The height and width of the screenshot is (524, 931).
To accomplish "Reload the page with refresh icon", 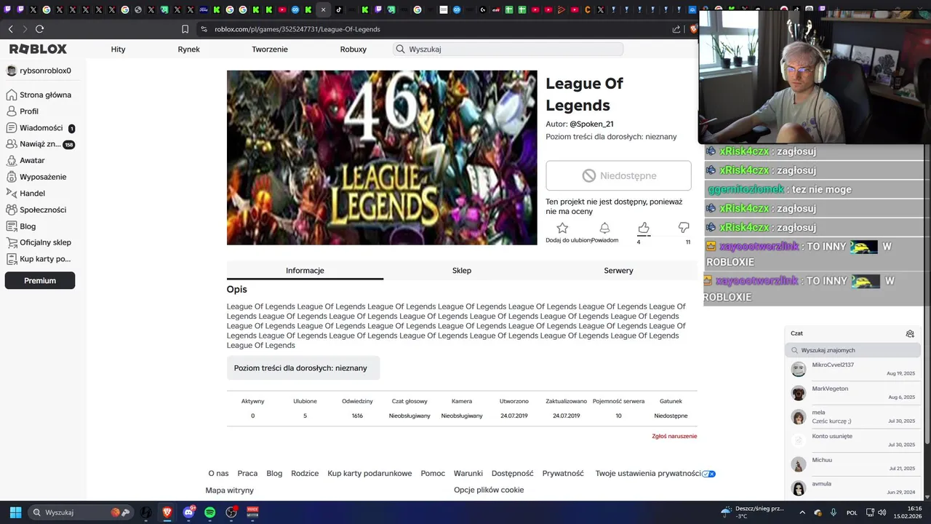I will coord(39,29).
